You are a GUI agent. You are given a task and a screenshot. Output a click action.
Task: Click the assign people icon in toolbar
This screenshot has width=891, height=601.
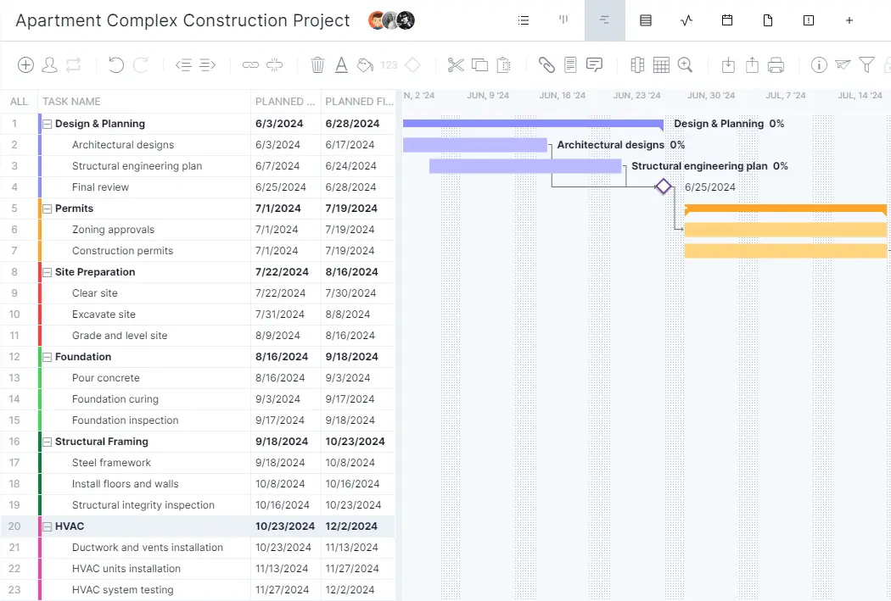49,65
